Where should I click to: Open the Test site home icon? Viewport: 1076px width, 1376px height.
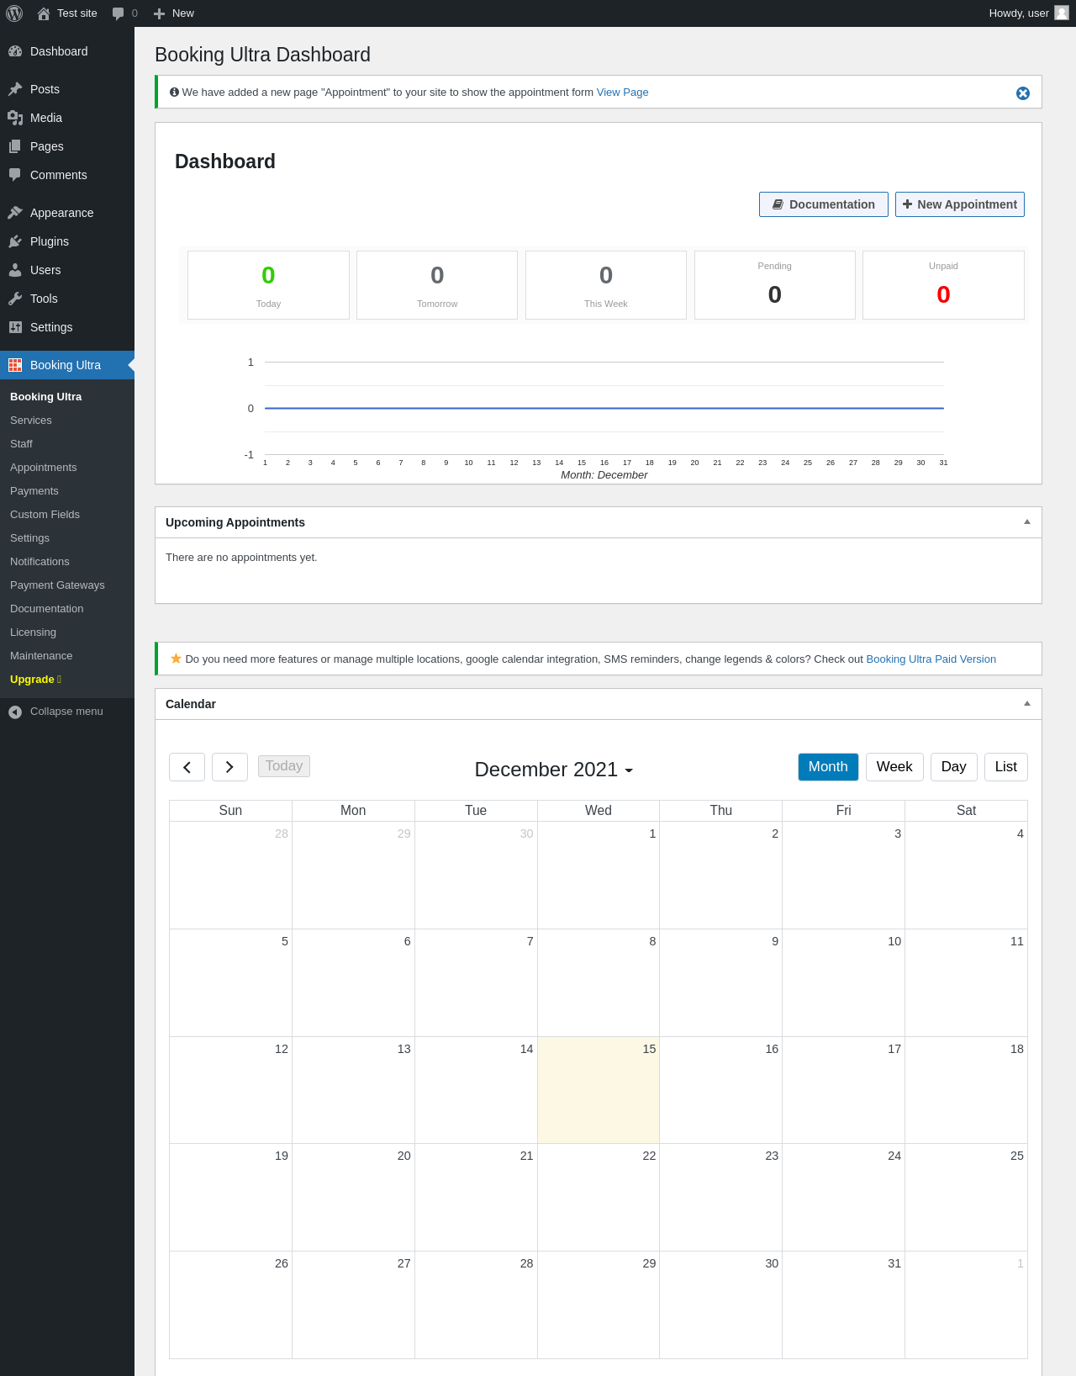coord(44,13)
